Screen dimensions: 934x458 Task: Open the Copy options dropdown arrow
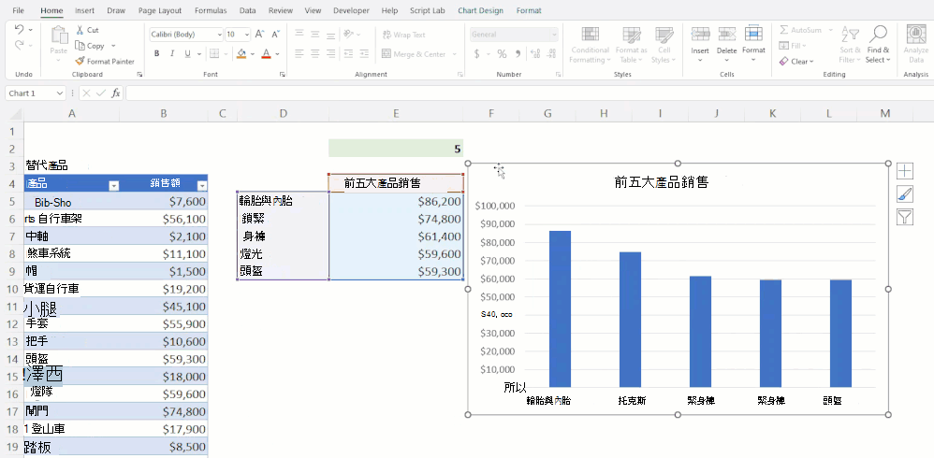pos(113,46)
